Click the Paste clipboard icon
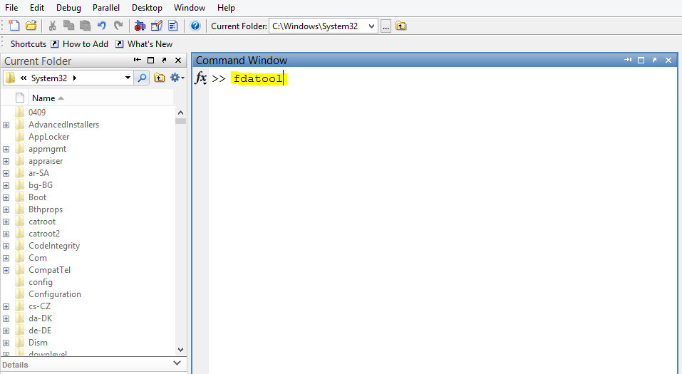682x374 pixels. point(85,26)
